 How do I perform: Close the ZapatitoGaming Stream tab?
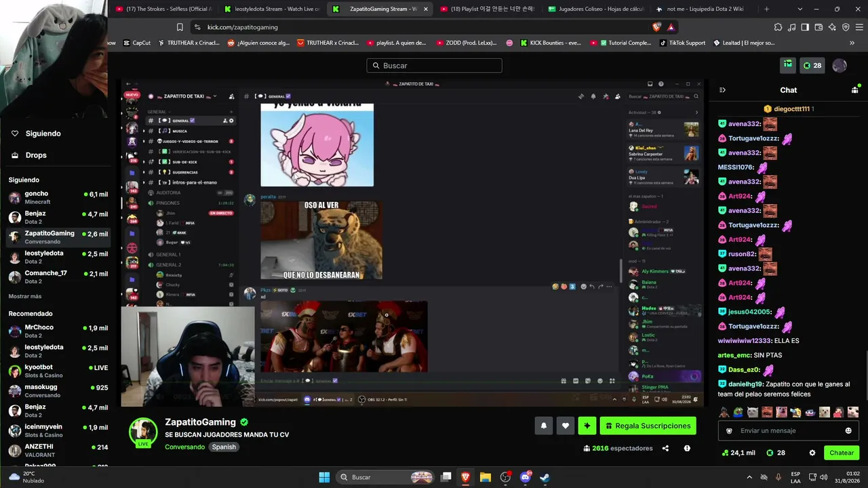point(426,9)
